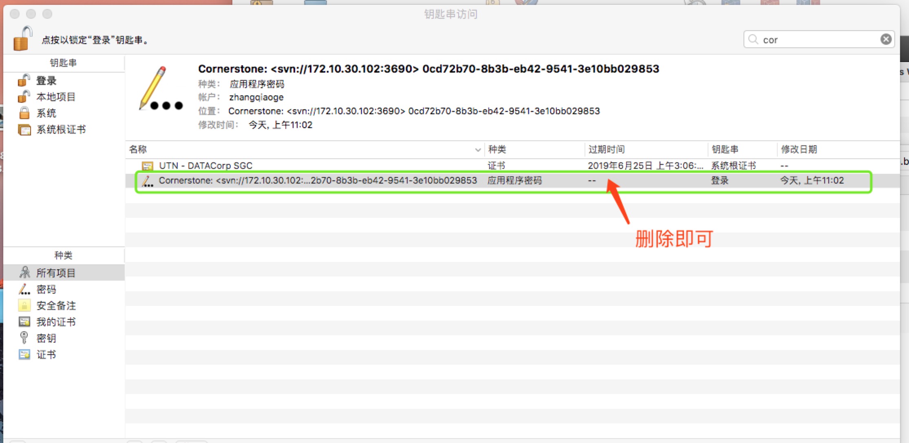This screenshot has width=909, height=443.
Task: Click the account name zhangqiaoge
Action: point(256,97)
